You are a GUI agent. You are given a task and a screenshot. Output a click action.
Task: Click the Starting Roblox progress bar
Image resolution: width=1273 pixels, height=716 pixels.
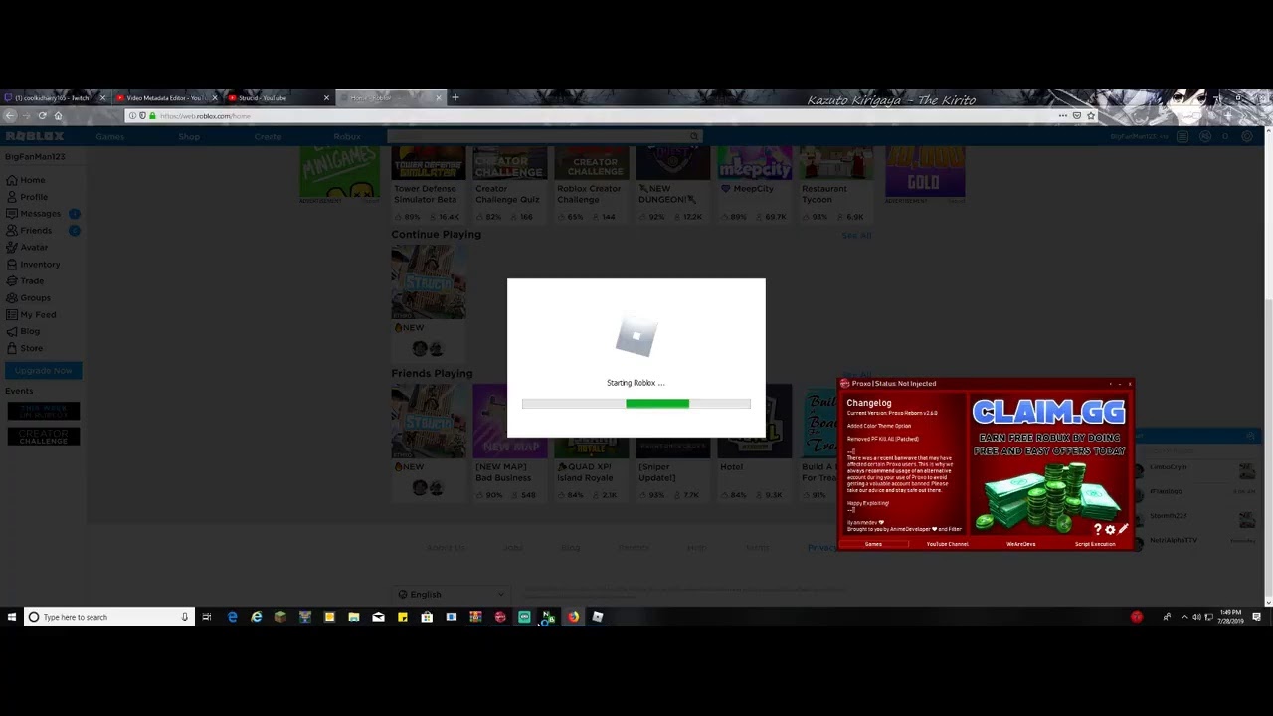636,403
